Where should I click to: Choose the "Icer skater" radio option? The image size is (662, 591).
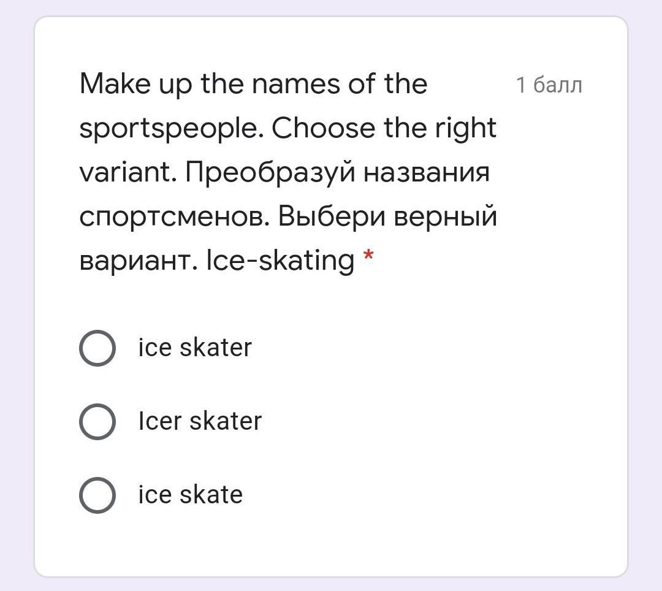[97, 422]
